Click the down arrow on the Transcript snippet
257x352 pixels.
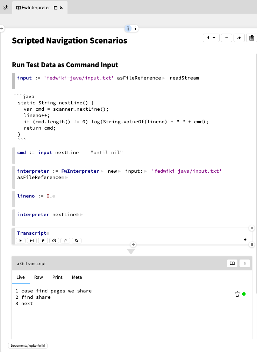(245, 240)
